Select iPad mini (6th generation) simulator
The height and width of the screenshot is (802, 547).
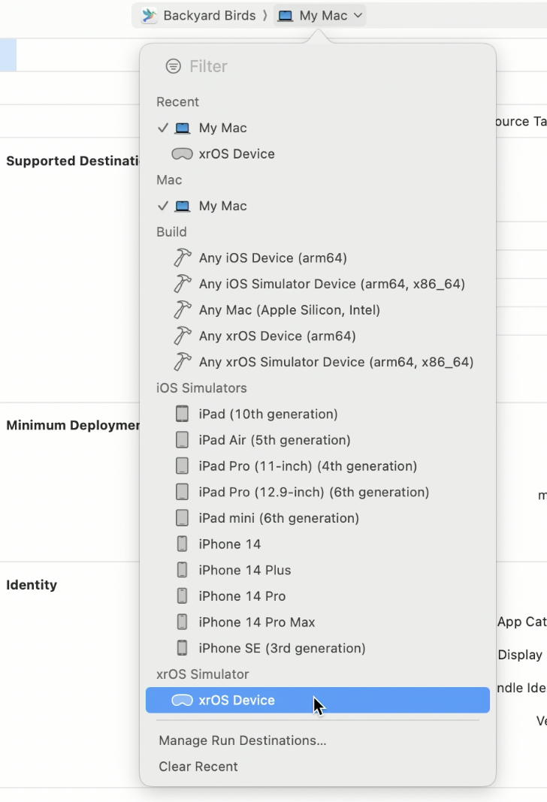coord(317,518)
